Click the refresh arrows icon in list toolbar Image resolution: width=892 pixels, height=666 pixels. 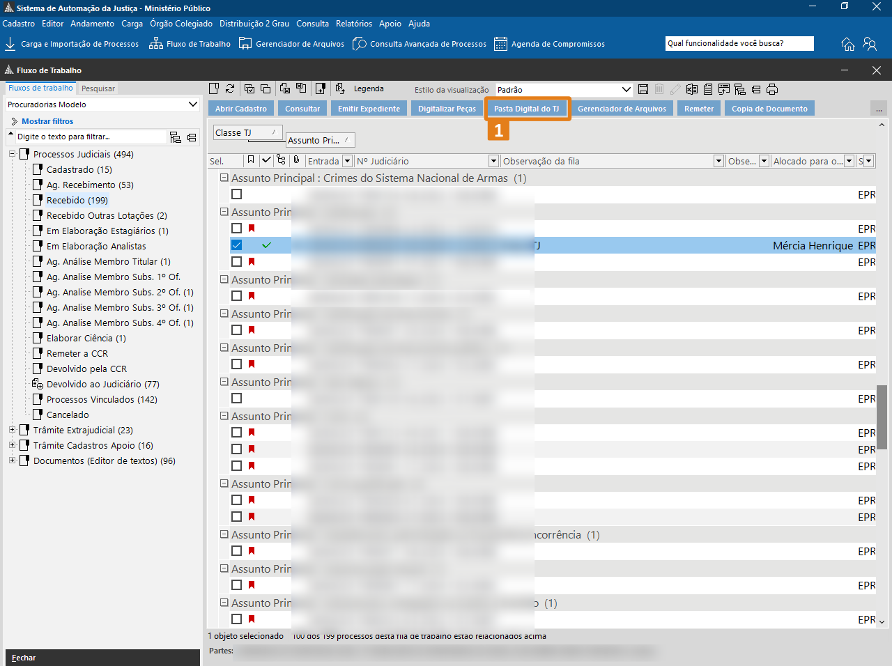(x=230, y=88)
